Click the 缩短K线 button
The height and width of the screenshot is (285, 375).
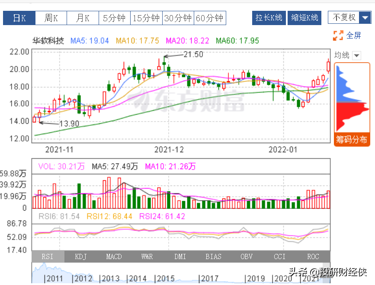304,18
